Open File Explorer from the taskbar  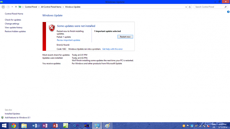[24, 126]
